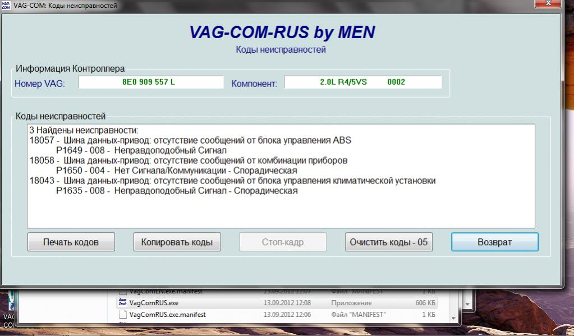This screenshot has width=574, height=336.
Task: Click the Стоп-кадр button
Action: (x=283, y=242)
